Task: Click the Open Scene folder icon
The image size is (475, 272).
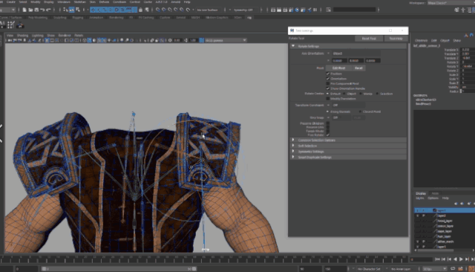Action: [x=30, y=10]
